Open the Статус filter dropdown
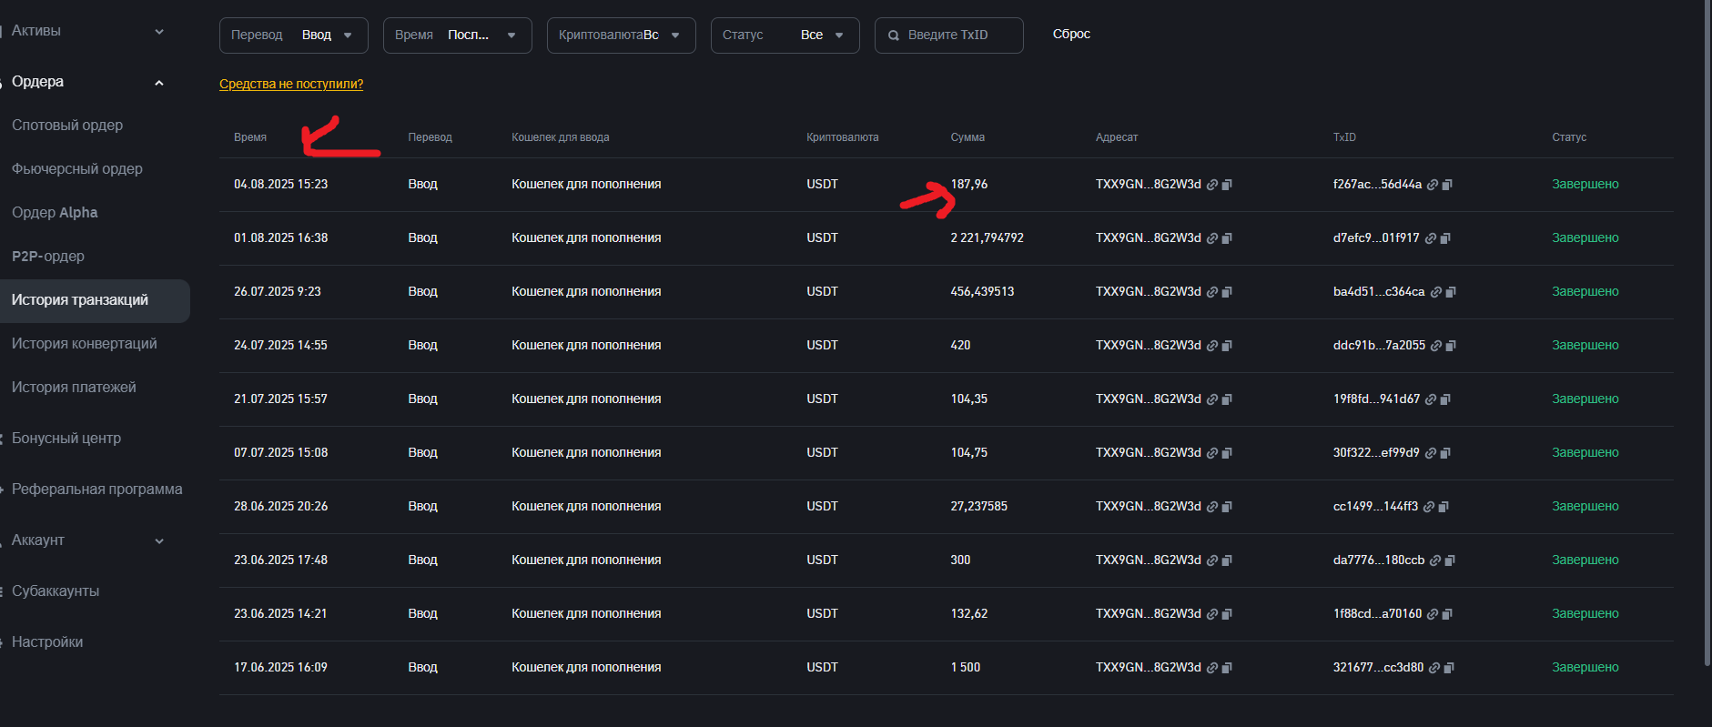The height and width of the screenshot is (727, 1712). pyautogui.click(x=785, y=35)
